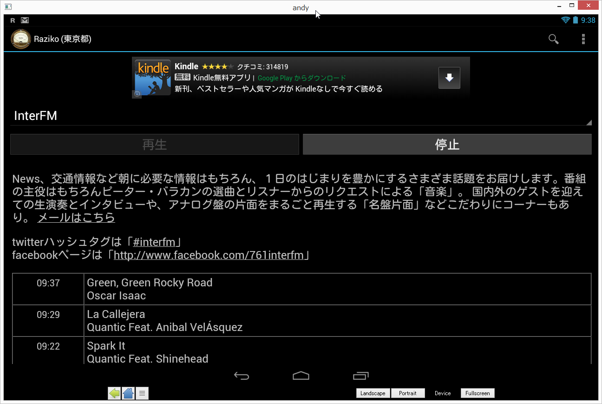Tap the battery status icon

coord(576,20)
